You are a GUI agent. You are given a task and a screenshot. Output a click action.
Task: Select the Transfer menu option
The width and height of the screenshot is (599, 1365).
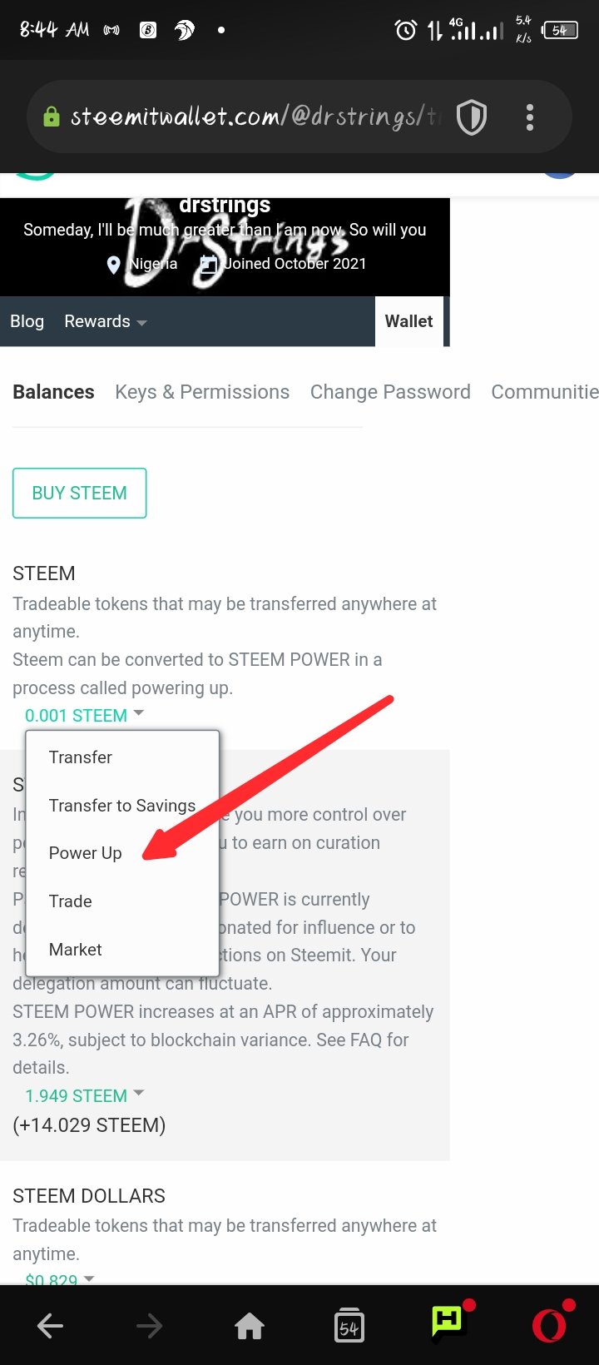tap(81, 757)
